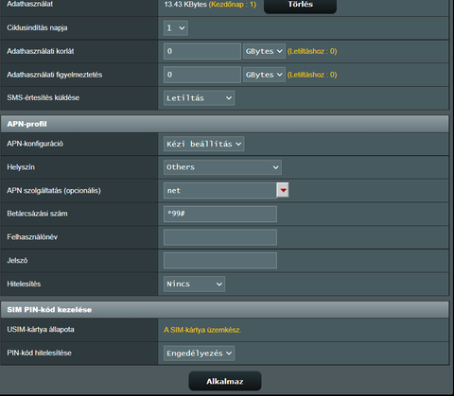Open GBytes unit dropdown for Adathasználati korlát

pos(264,51)
